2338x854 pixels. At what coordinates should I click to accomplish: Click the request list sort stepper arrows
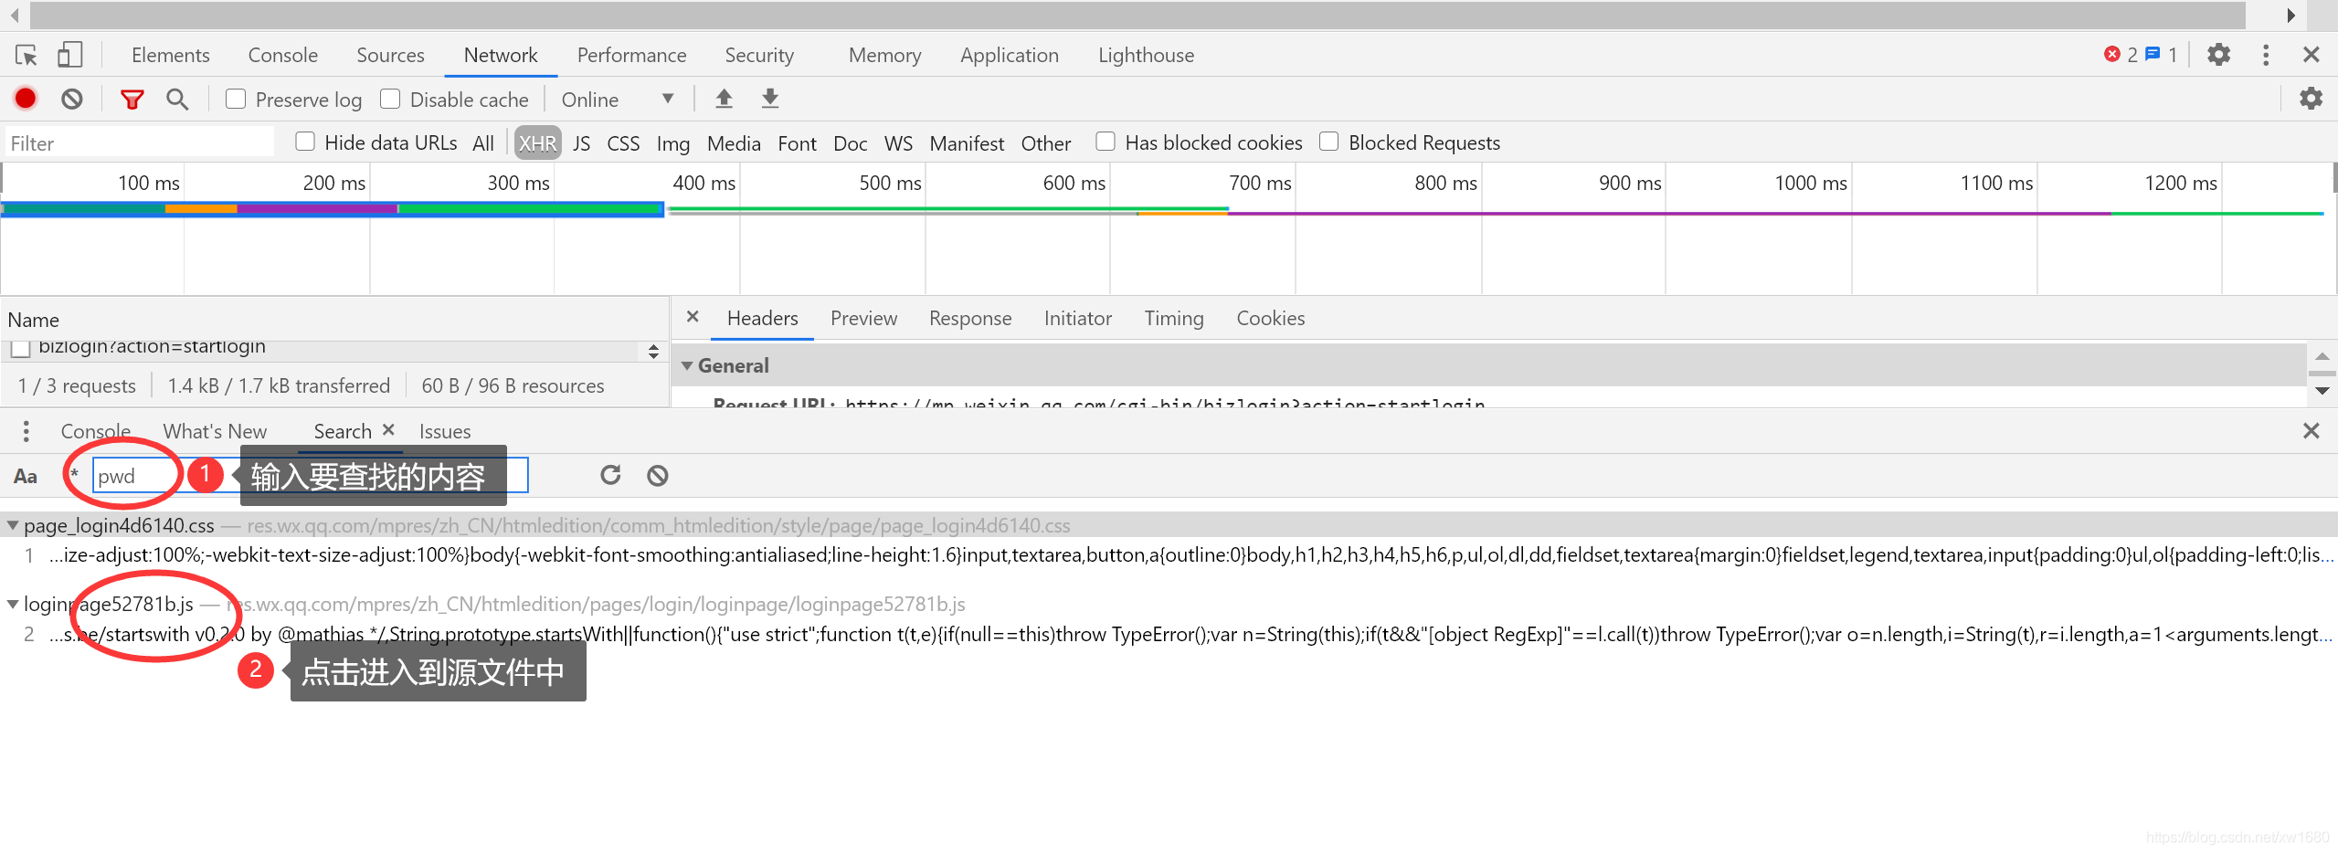coord(653,352)
